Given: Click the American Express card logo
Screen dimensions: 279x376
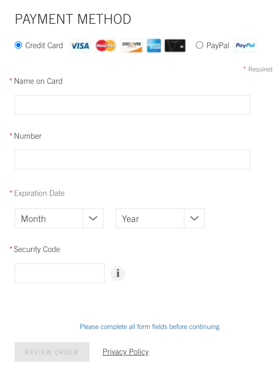Looking at the screenshot, I should (x=154, y=46).
